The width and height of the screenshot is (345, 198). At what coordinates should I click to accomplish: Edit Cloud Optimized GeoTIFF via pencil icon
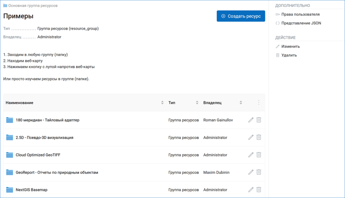tap(251, 155)
